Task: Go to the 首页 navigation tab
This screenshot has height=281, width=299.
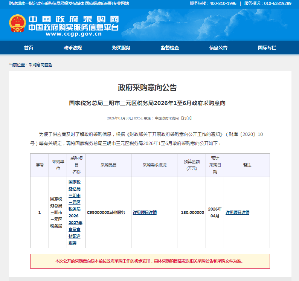Action: click(29, 48)
